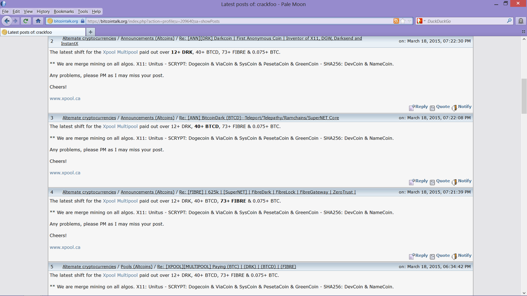Quote the Darkcoin post #2

coord(440,107)
